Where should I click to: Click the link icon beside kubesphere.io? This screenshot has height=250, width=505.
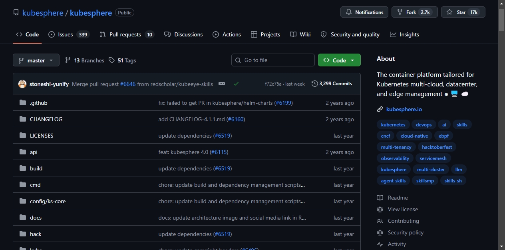tap(380, 109)
